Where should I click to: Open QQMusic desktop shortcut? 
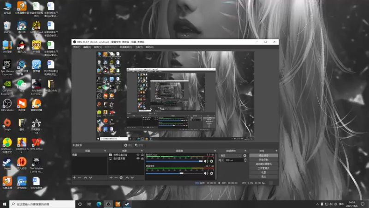point(7,146)
